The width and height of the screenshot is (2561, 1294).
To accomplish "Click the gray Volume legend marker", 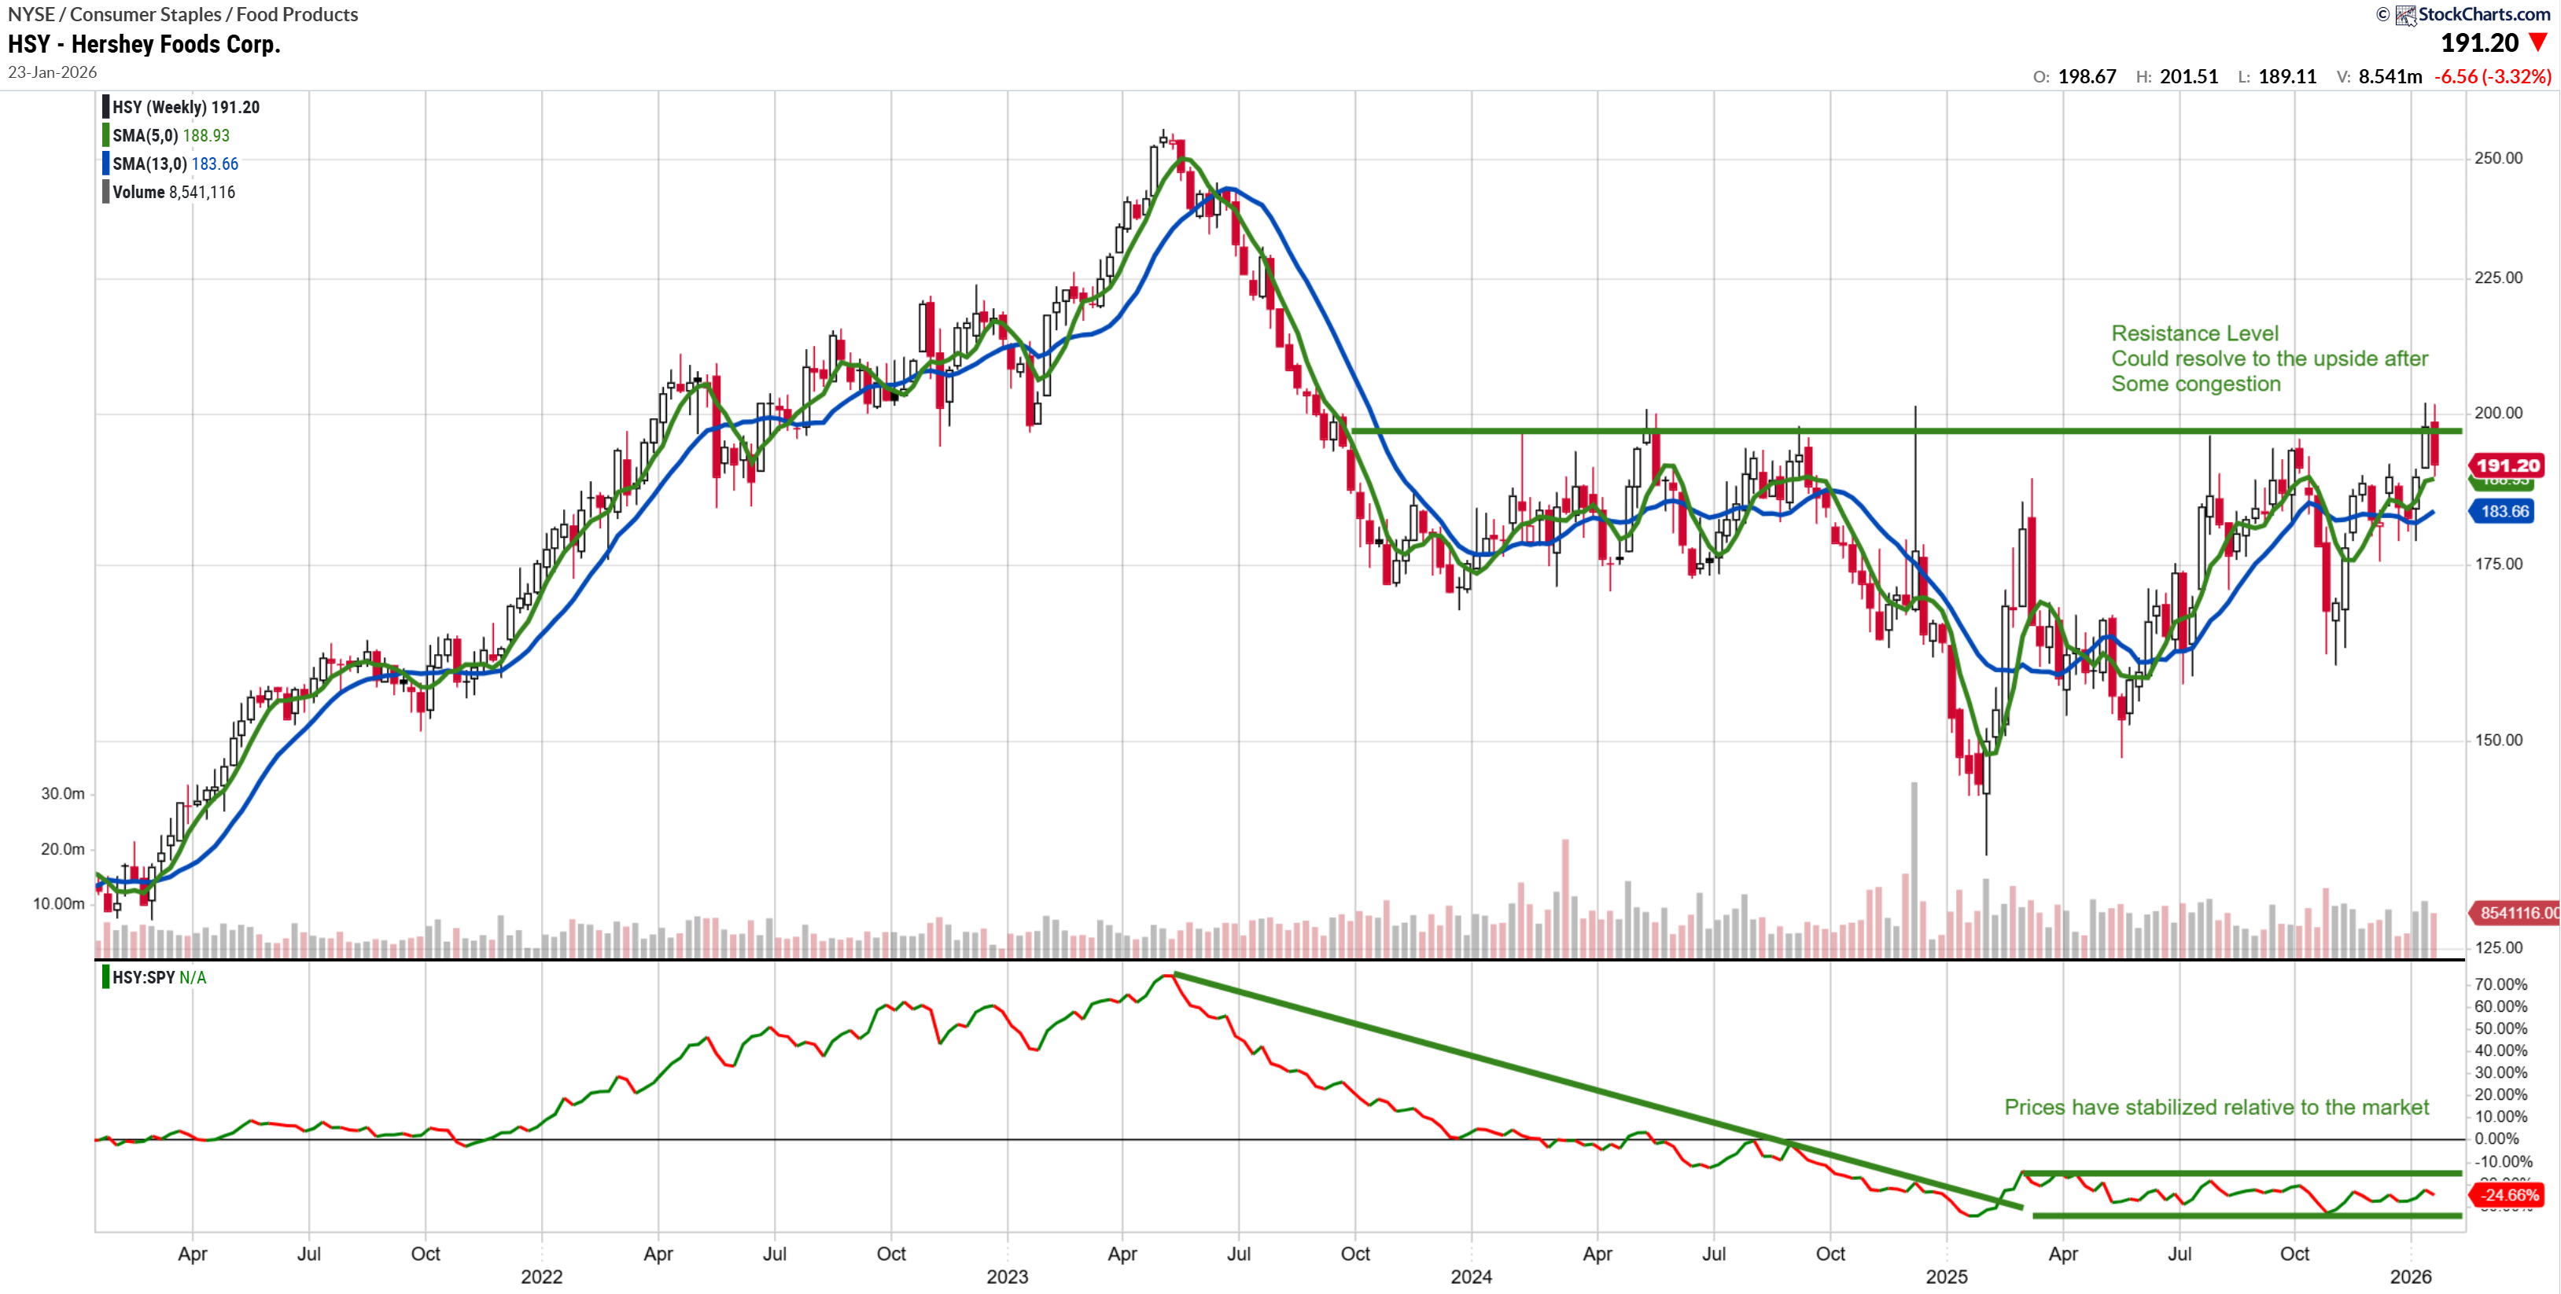I will click(105, 193).
